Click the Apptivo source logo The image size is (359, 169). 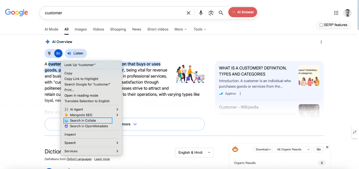coord(221,94)
